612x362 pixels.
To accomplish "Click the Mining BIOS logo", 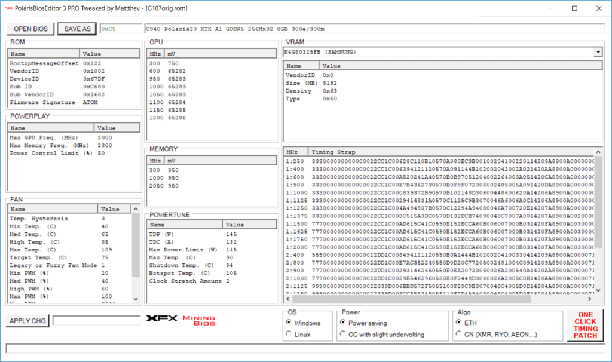I will tap(200, 319).
